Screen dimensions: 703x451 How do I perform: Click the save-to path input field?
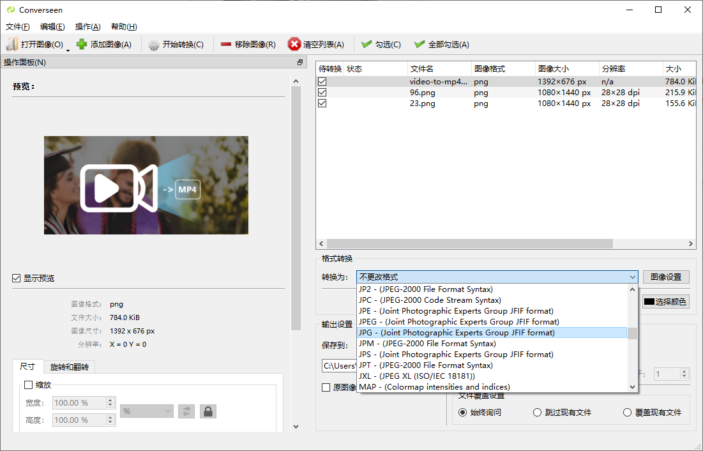(x=338, y=366)
